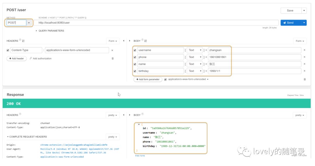The height and width of the screenshot is (166, 315).
Task: Open the request HEADERS help icon
Action: tap(20, 40)
